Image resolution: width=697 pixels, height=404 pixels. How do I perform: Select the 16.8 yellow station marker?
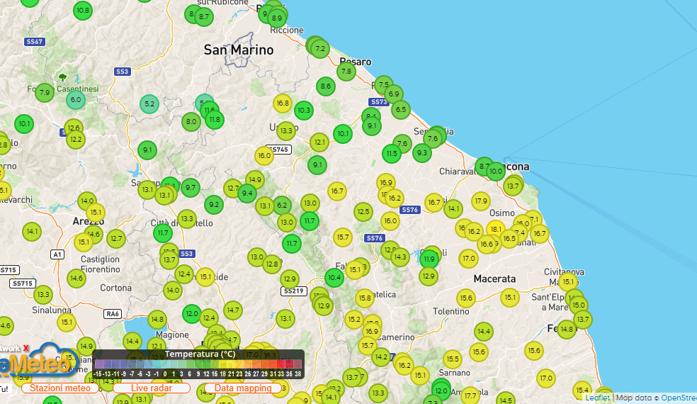coord(283,103)
